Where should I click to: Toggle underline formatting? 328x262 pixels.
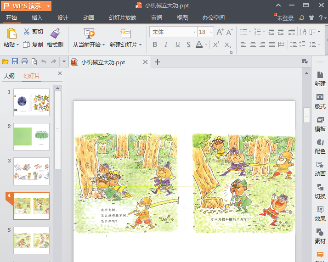click(x=178, y=45)
